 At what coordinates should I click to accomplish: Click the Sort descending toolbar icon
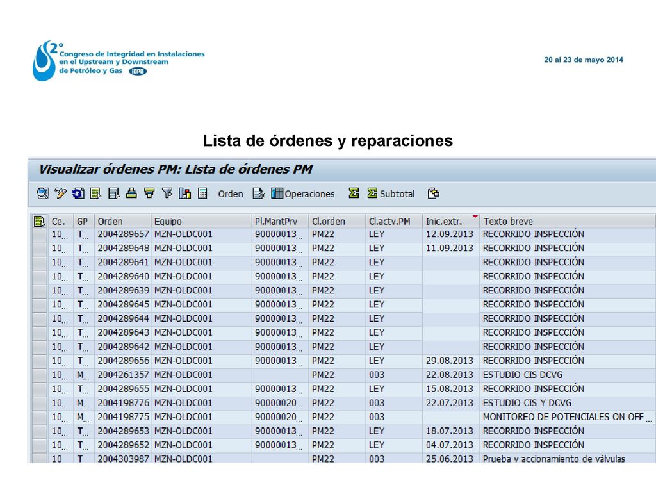tap(149, 193)
